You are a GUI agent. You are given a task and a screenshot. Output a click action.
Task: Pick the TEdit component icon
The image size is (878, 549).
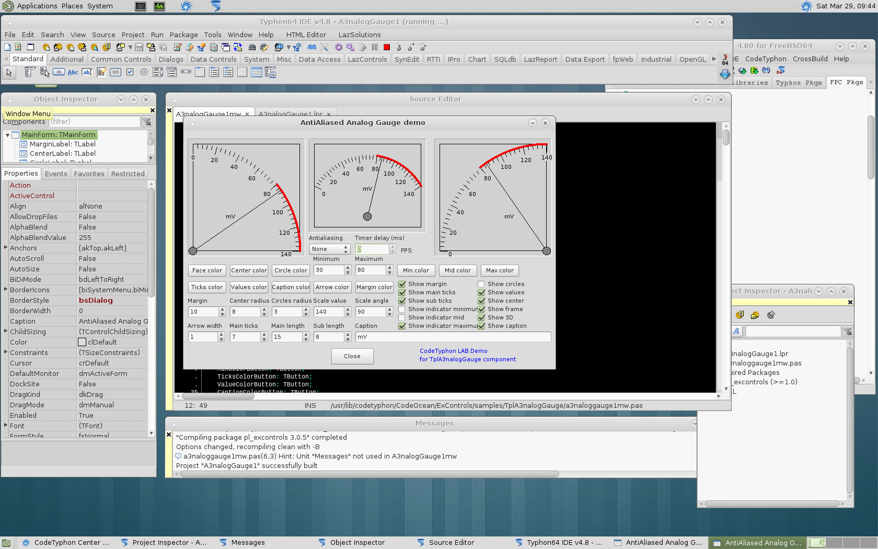[x=87, y=72]
